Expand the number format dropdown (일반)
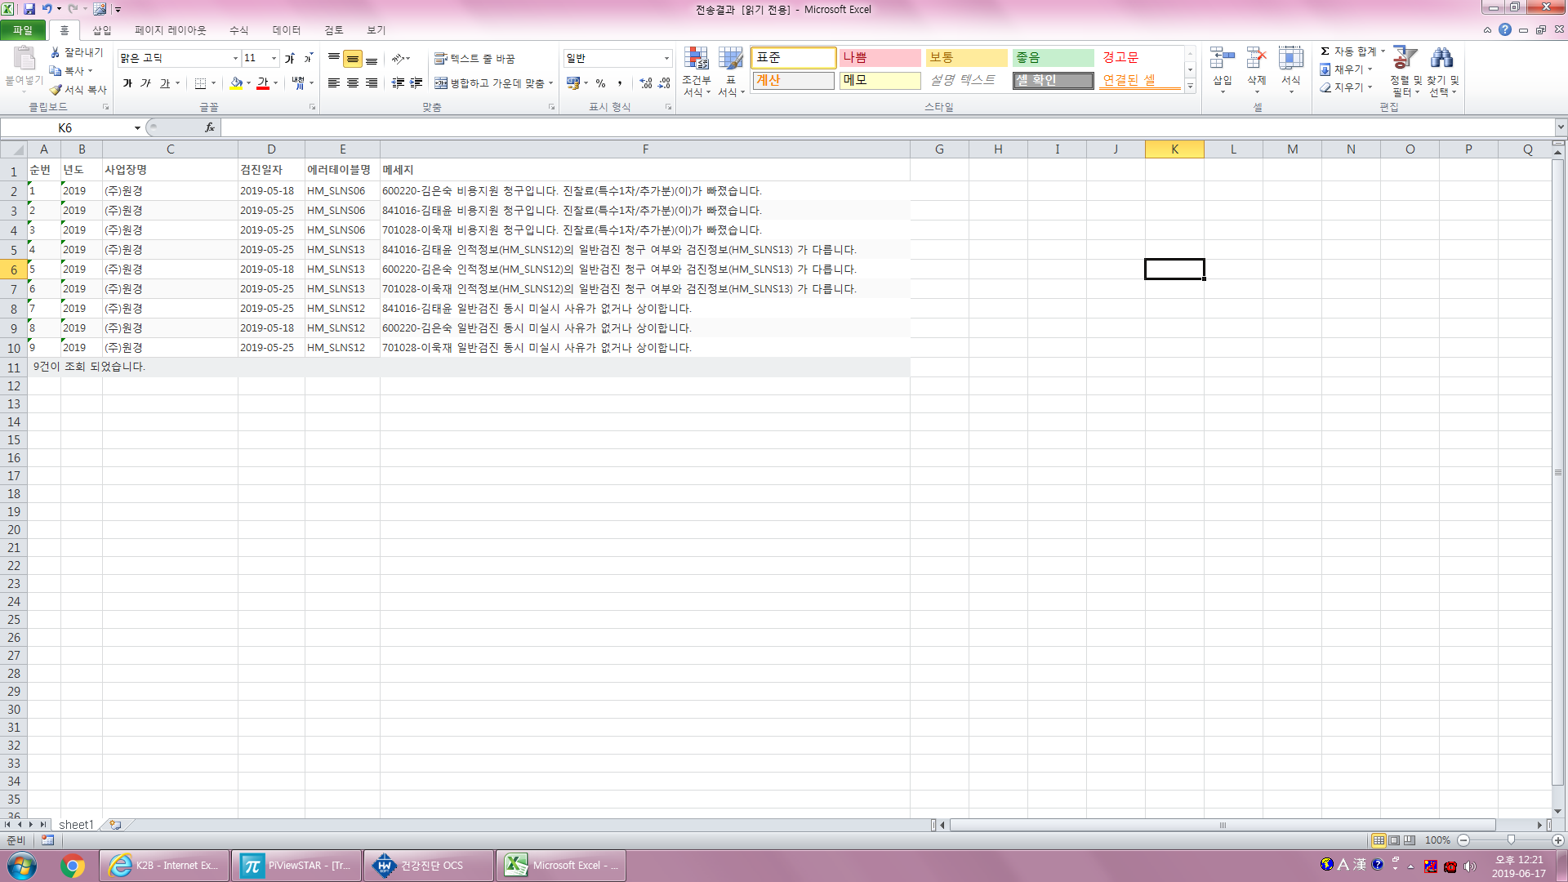 click(666, 58)
